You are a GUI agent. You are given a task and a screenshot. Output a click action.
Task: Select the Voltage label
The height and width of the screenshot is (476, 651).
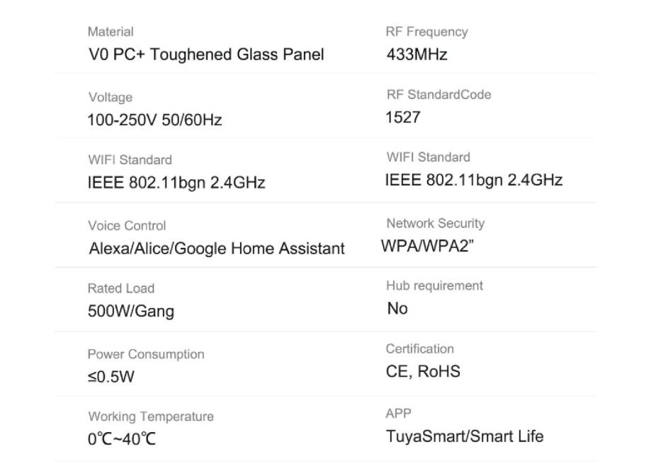110,97
